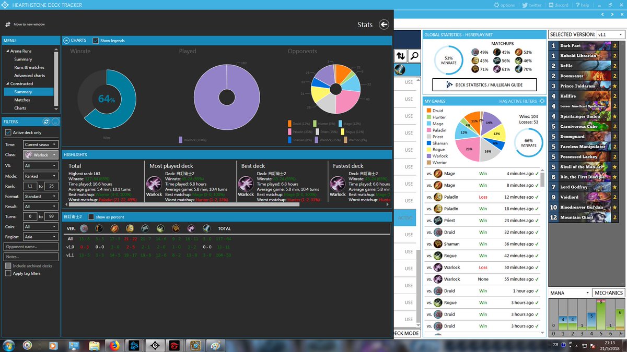627x352 pixels.
Task: Click the Druid color swatch in My Games legend
Action: [x=428, y=111]
